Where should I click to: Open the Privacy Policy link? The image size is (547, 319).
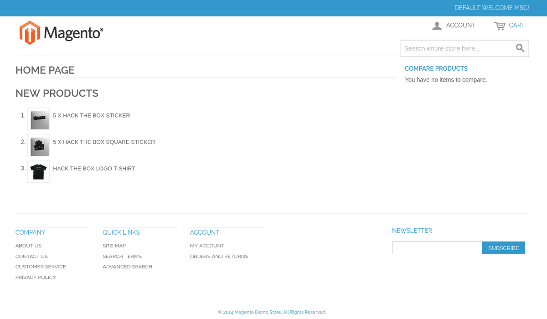36,278
